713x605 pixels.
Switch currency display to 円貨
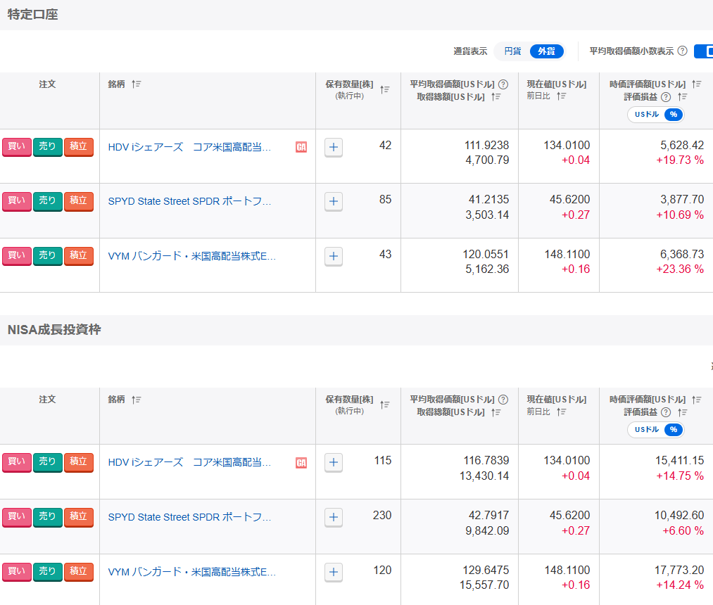point(512,51)
